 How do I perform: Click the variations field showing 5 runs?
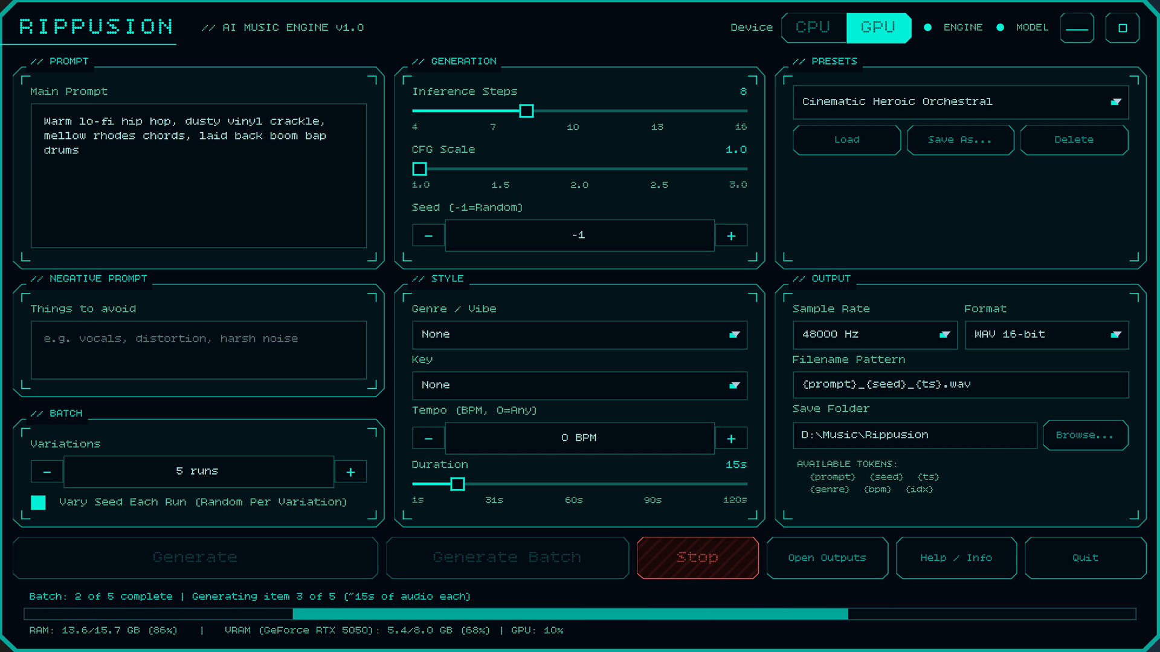coord(199,471)
